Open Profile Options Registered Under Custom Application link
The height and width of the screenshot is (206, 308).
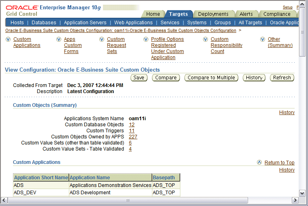pos(167,49)
